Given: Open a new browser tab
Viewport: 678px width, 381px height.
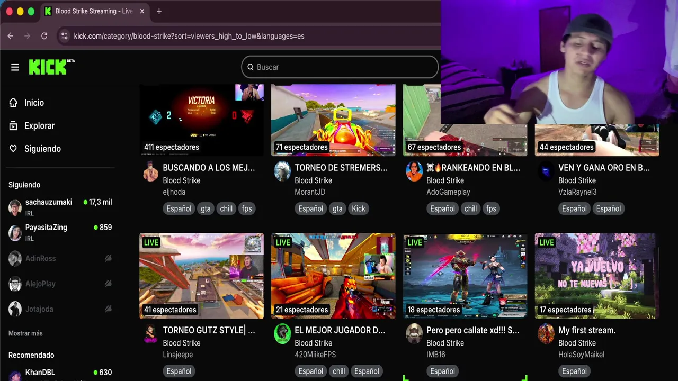Looking at the screenshot, I should (x=159, y=11).
